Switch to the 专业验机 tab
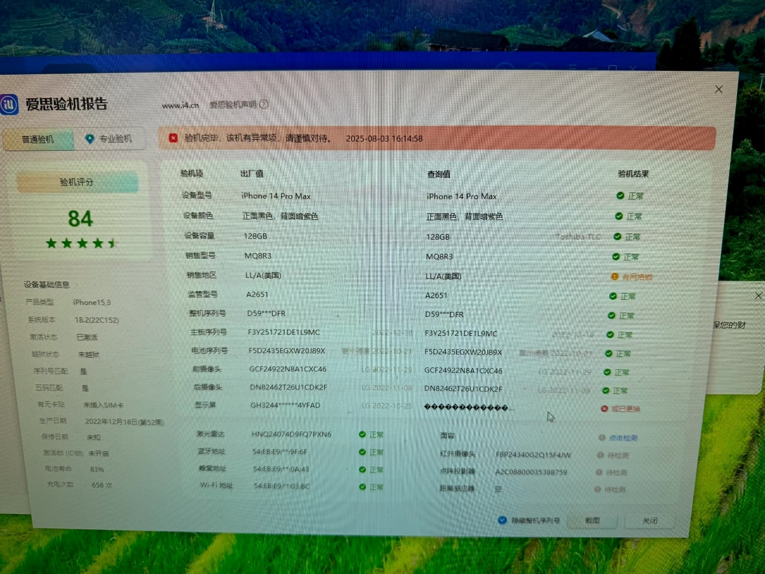Screen dimensions: 765x574 point(109,139)
